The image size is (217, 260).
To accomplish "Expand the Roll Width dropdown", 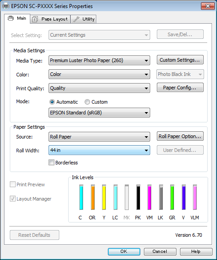I will (x=99, y=150).
